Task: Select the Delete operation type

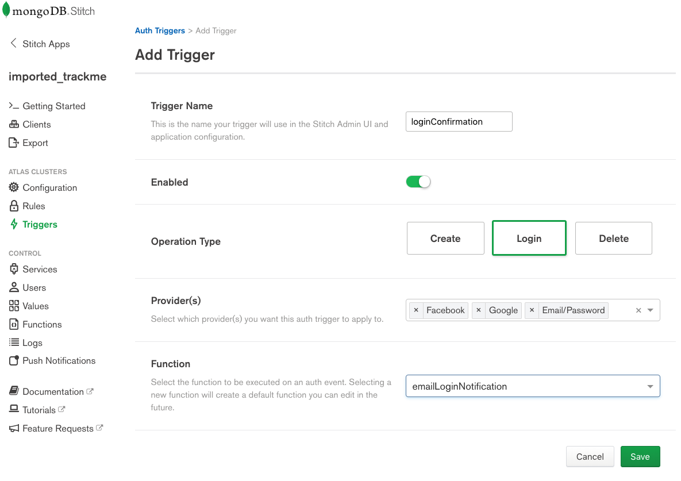Action: coord(613,238)
